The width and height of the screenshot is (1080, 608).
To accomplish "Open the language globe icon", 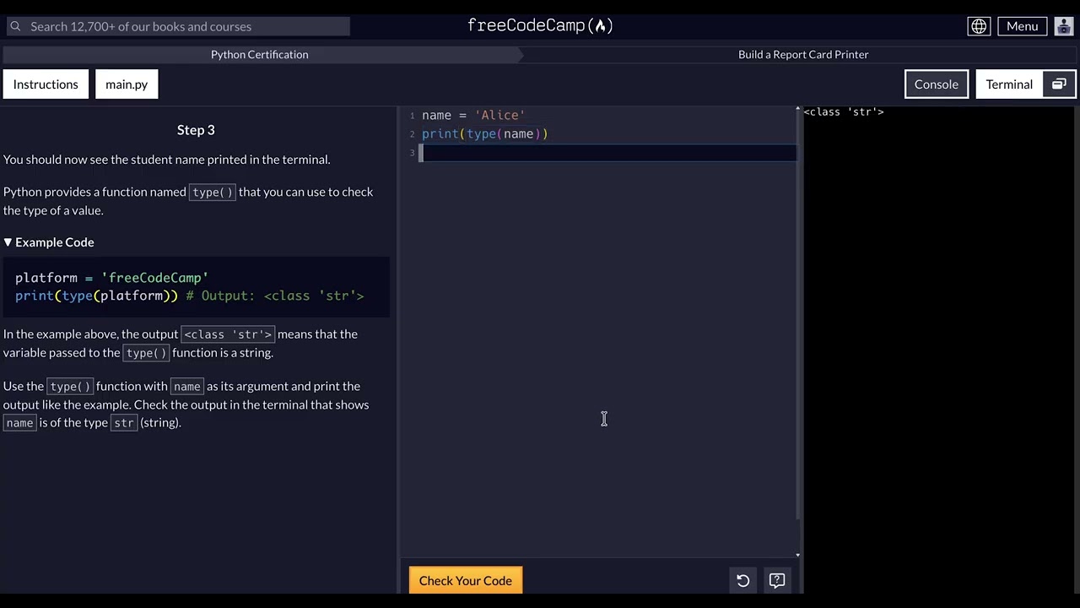I will [979, 26].
